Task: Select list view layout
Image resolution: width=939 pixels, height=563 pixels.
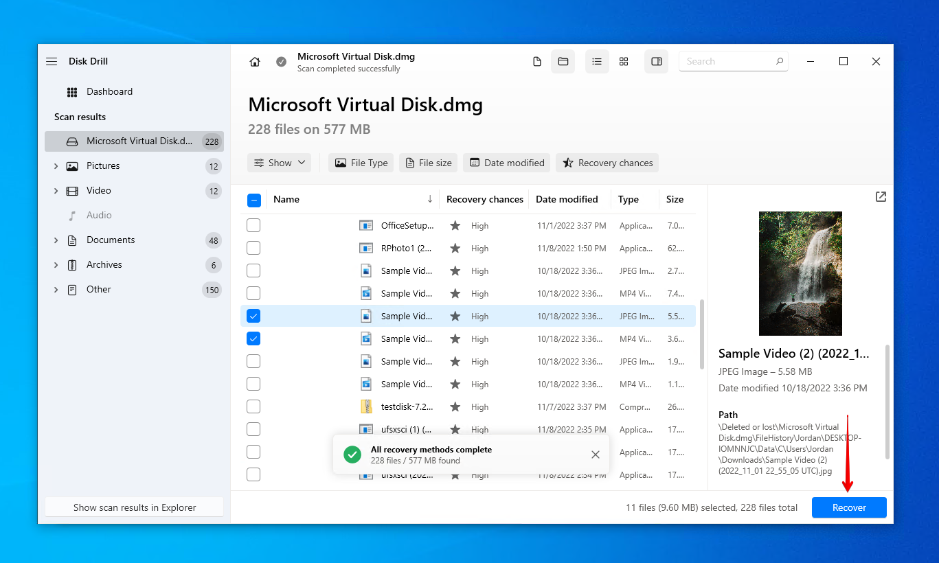Action: click(x=597, y=62)
